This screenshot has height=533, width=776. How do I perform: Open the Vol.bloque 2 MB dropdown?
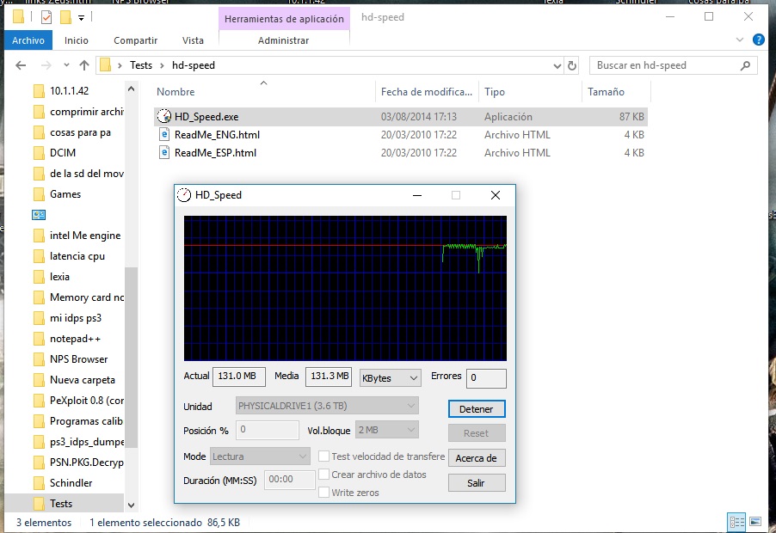coord(387,430)
